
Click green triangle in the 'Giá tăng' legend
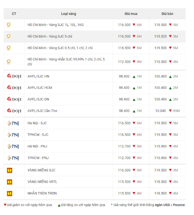[x=59, y=205]
